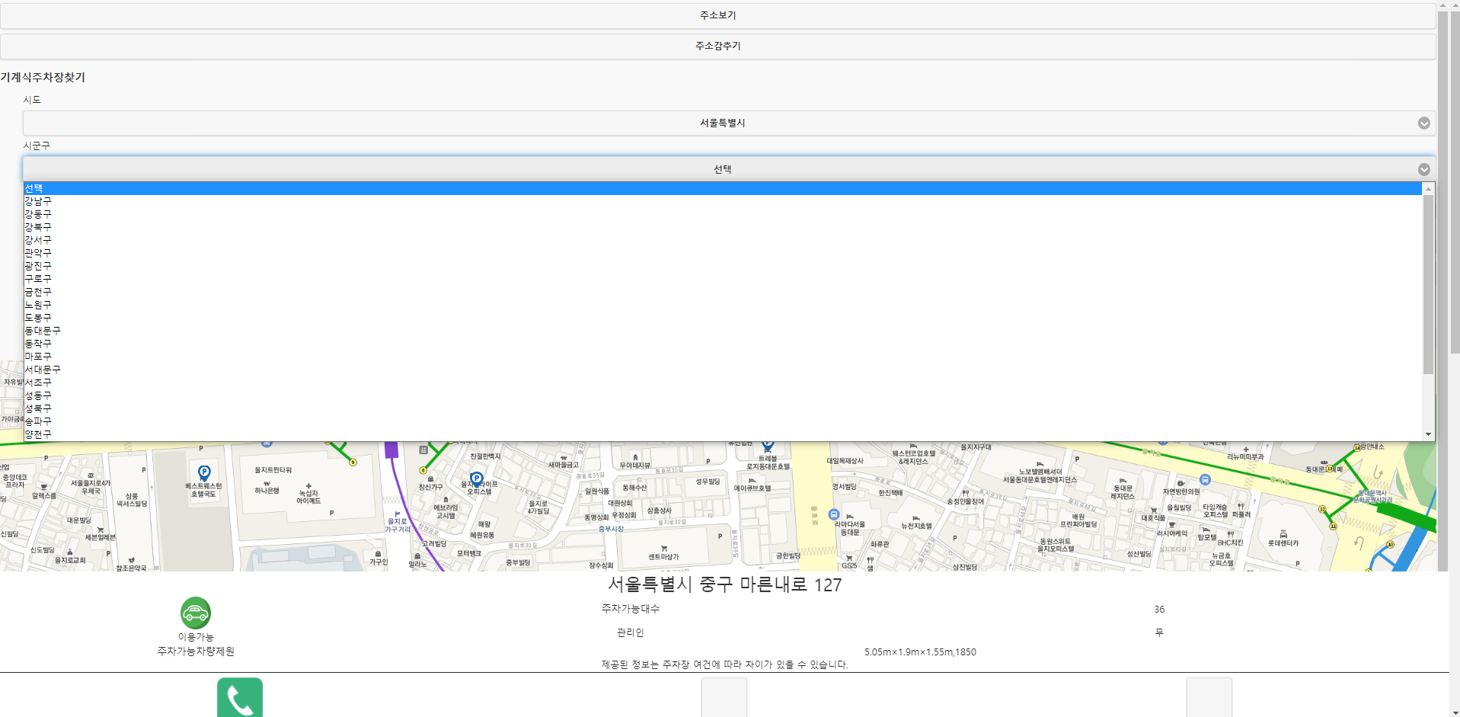Click the yellow exit 14 marker on the map
1460x717 pixels.
point(1357,448)
